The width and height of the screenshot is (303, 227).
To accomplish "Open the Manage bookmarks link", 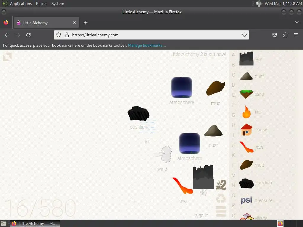I will (x=147, y=45).
